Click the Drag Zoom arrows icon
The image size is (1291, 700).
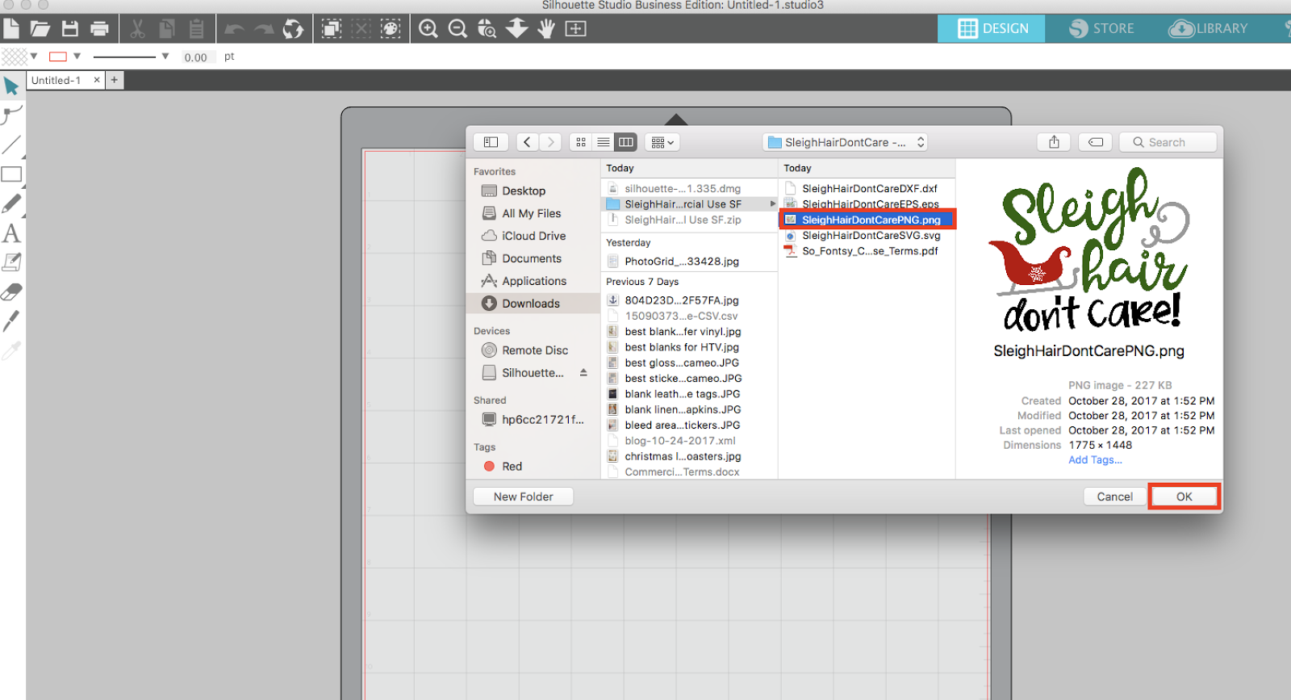pyautogui.click(x=516, y=29)
